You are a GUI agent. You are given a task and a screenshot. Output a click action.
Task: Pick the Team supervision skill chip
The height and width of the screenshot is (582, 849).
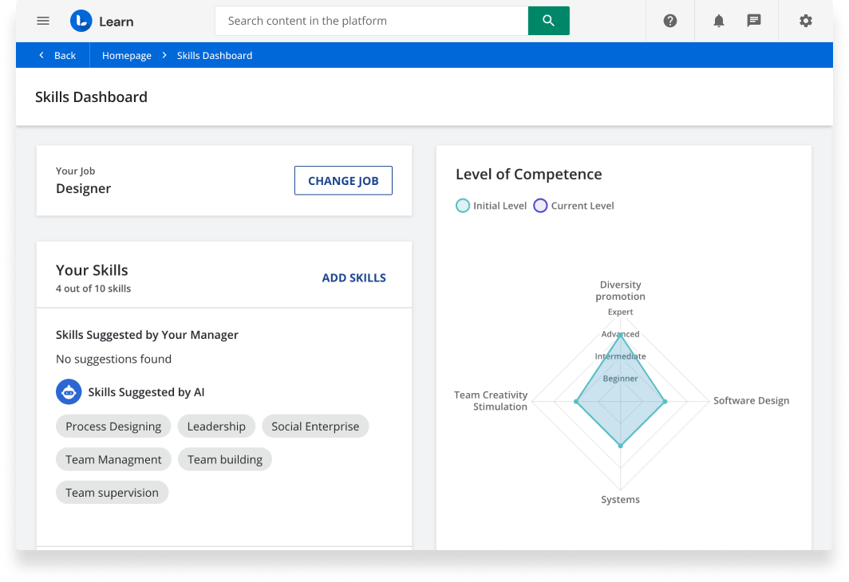pyautogui.click(x=112, y=492)
